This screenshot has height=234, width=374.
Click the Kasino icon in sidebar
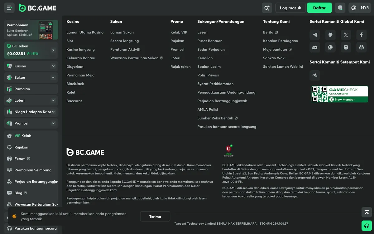click(x=9, y=66)
